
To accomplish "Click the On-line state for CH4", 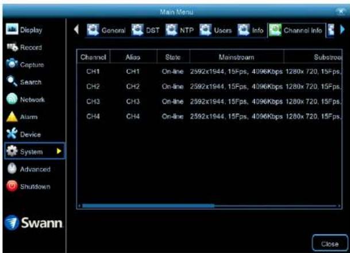I will pos(173,116).
